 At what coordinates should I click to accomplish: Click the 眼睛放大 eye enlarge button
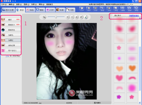tap(13, 25)
